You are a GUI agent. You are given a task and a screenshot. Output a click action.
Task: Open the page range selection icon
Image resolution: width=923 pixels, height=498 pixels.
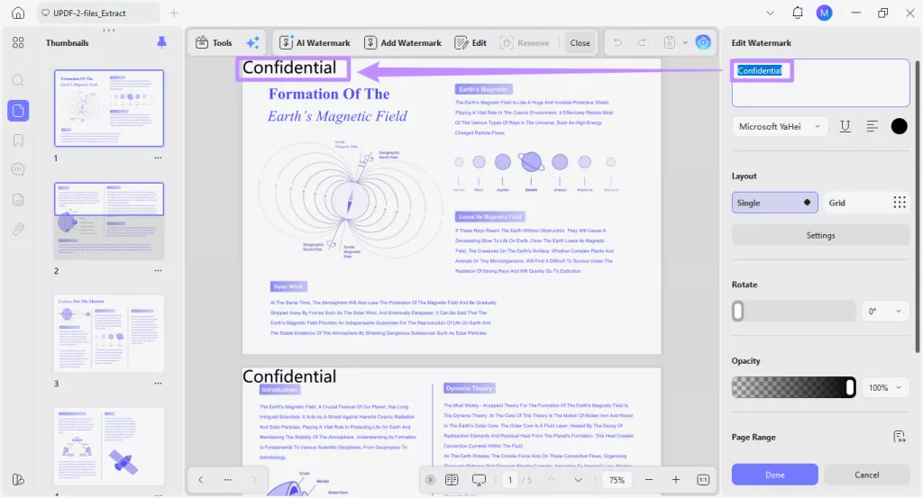point(899,437)
